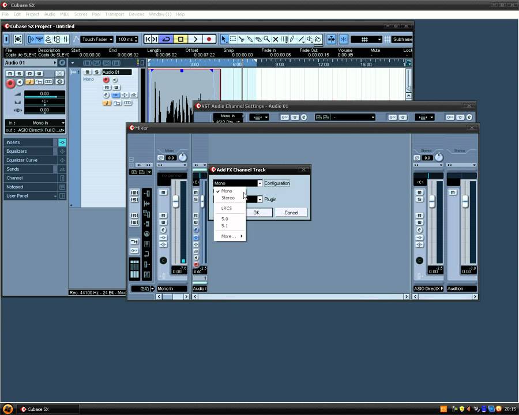The image size is (519, 415).
Task: Record-enable Audio 01 in track list
Action: tap(106, 80)
